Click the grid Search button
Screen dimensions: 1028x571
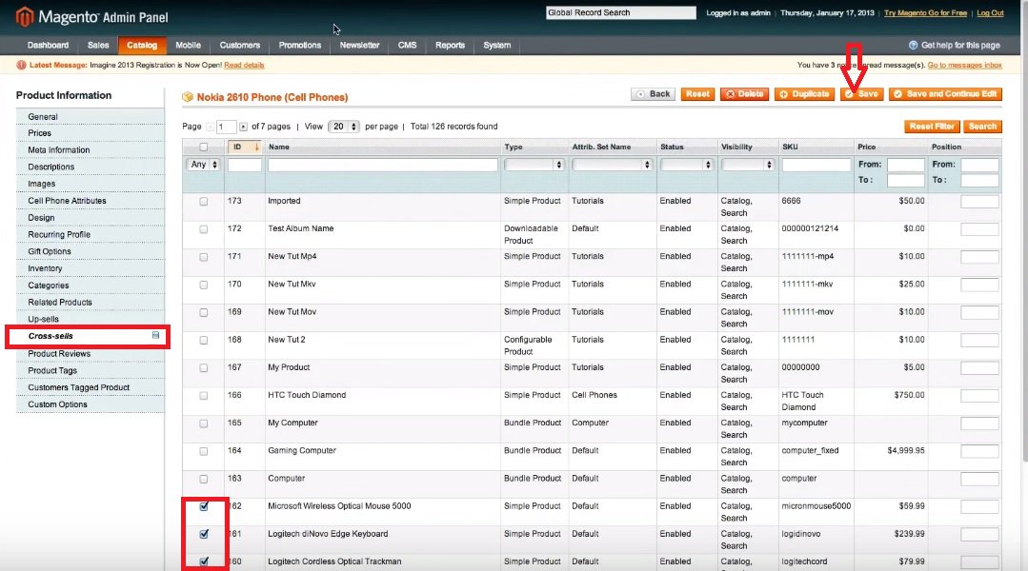click(x=982, y=127)
